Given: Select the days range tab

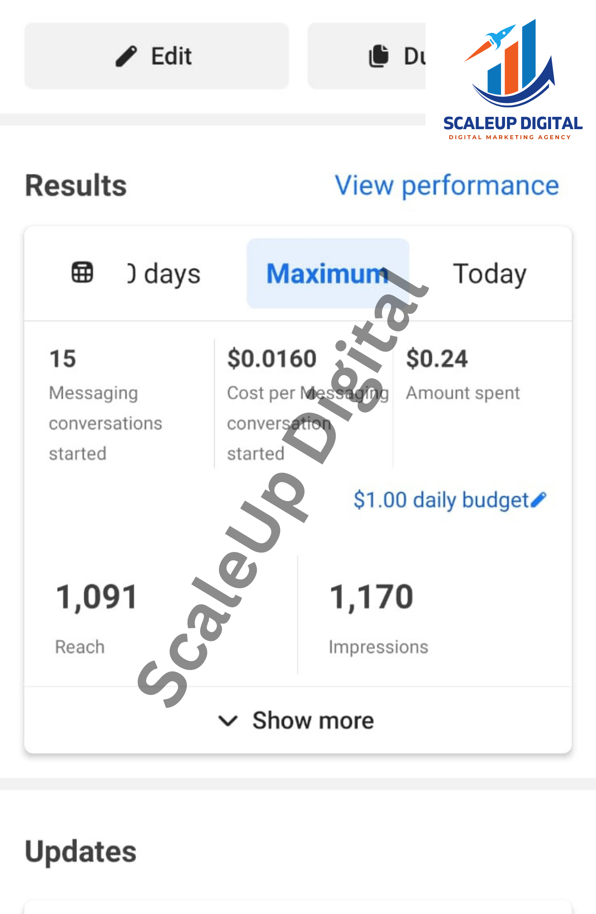Looking at the screenshot, I should coord(164,273).
